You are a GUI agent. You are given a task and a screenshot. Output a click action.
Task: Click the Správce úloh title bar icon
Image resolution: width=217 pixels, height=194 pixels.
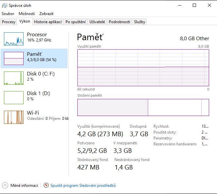[x=5, y=6]
